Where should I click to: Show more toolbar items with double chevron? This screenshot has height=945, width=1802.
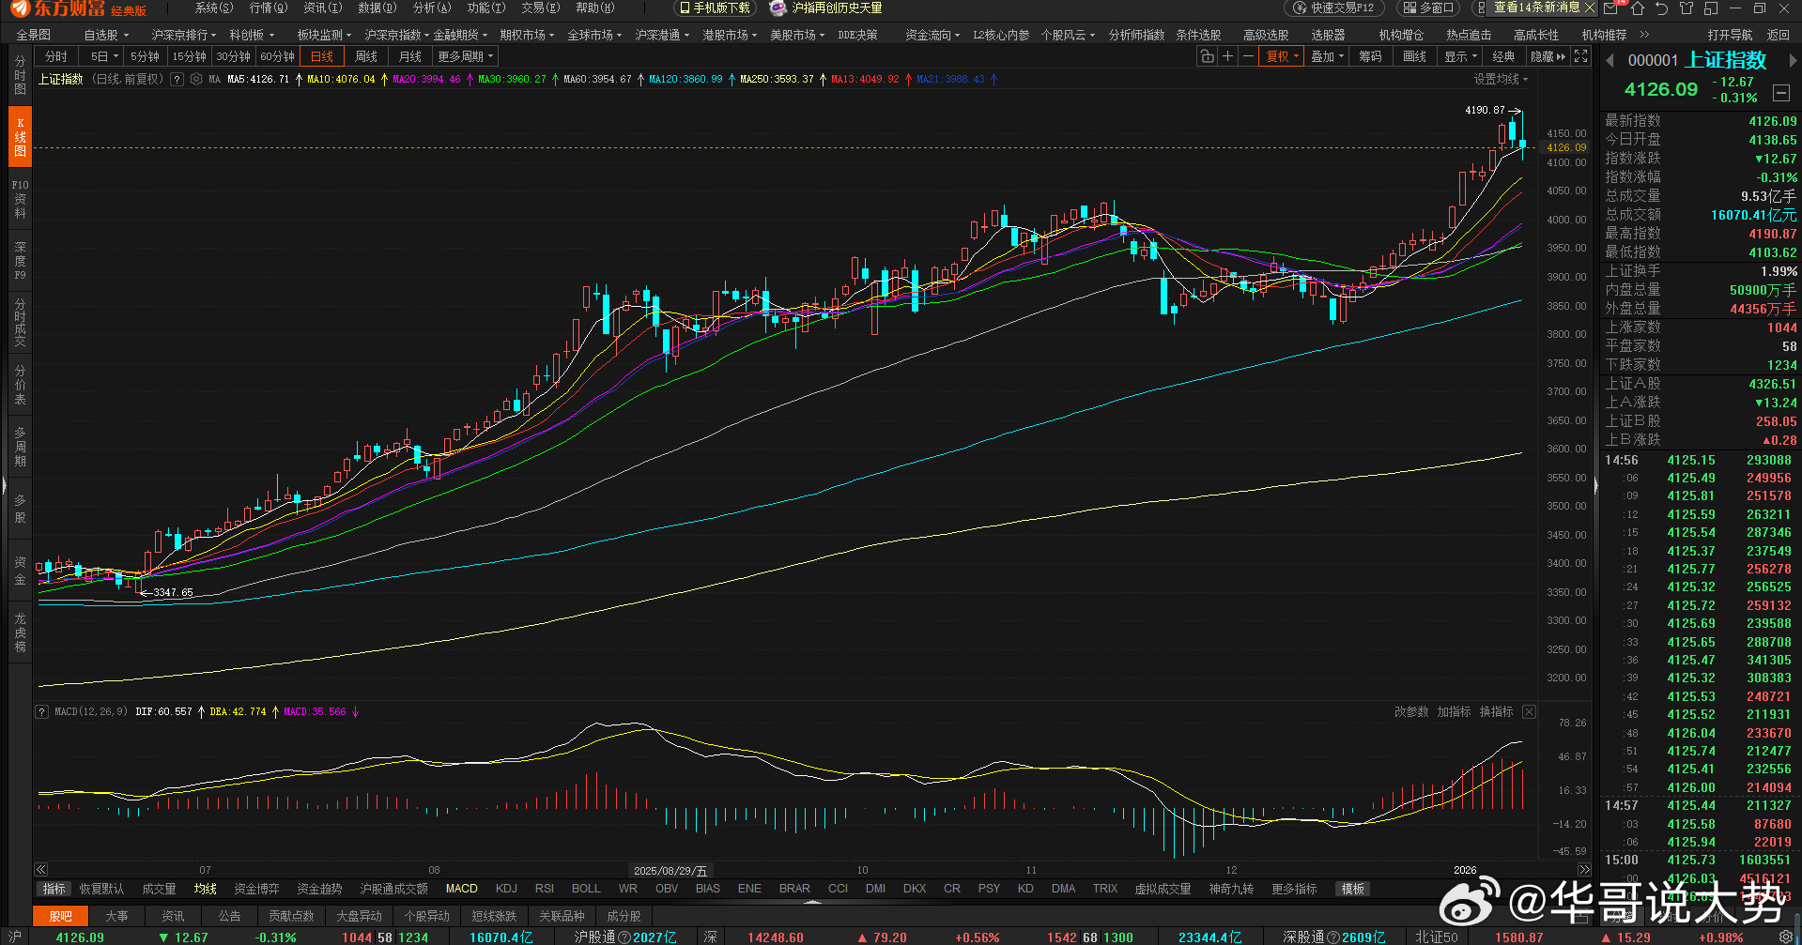pyautogui.click(x=1644, y=35)
